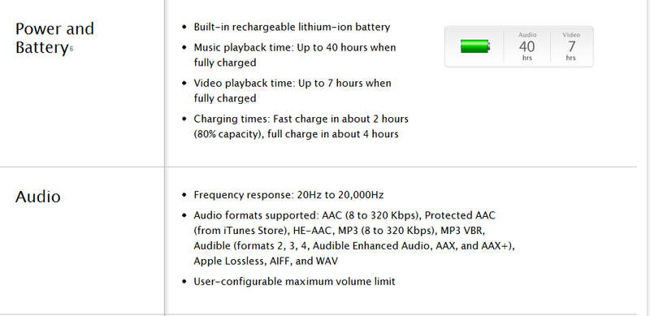
Task: Open footnote 6 next to Battery heading
Action: pyautogui.click(x=71, y=49)
